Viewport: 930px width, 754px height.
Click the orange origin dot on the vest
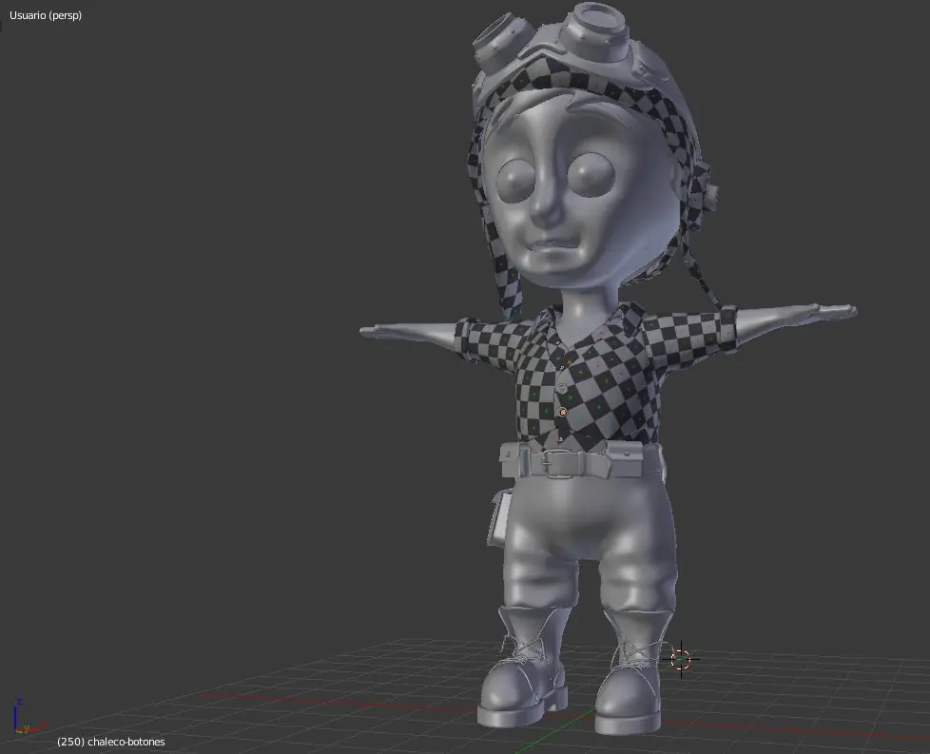click(562, 412)
